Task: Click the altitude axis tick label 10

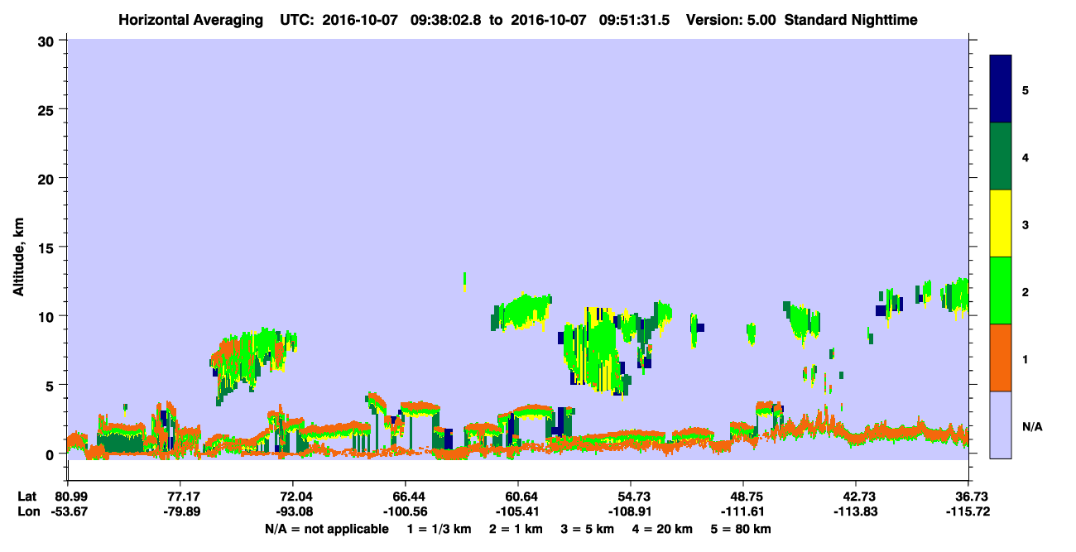Action: tap(48, 316)
